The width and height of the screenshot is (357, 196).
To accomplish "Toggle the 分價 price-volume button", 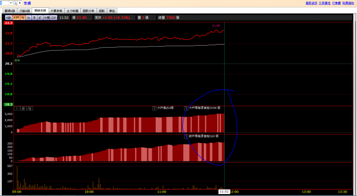I will coord(47,17).
